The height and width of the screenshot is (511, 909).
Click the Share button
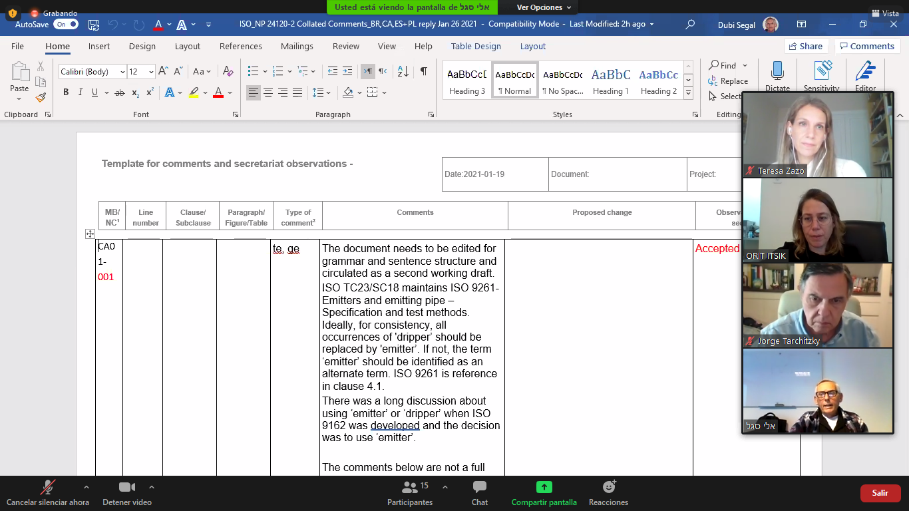[x=805, y=46]
